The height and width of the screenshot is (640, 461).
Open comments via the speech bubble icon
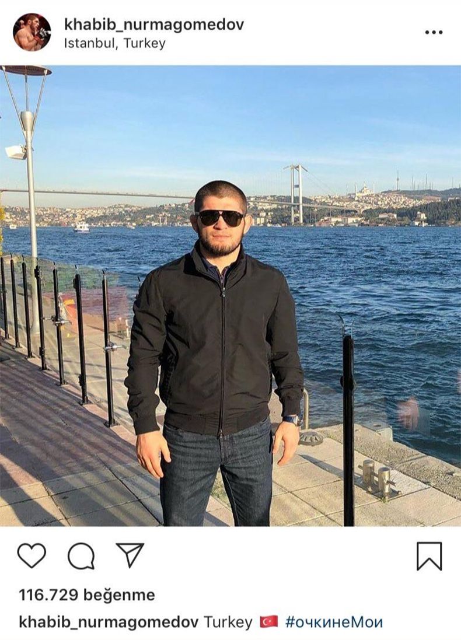point(81,556)
